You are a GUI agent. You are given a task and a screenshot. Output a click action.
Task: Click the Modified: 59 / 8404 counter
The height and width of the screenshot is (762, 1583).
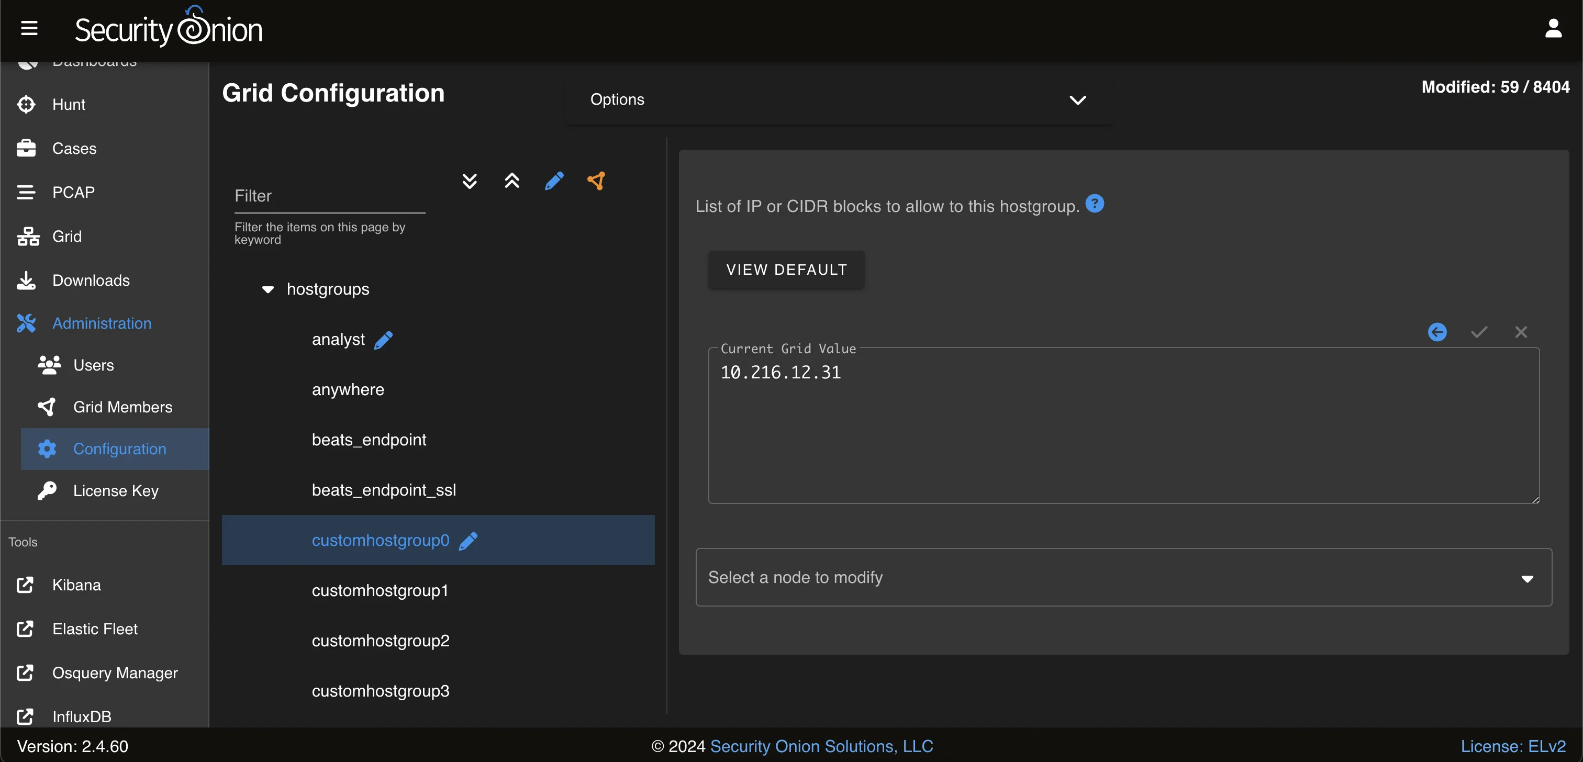click(1495, 87)
